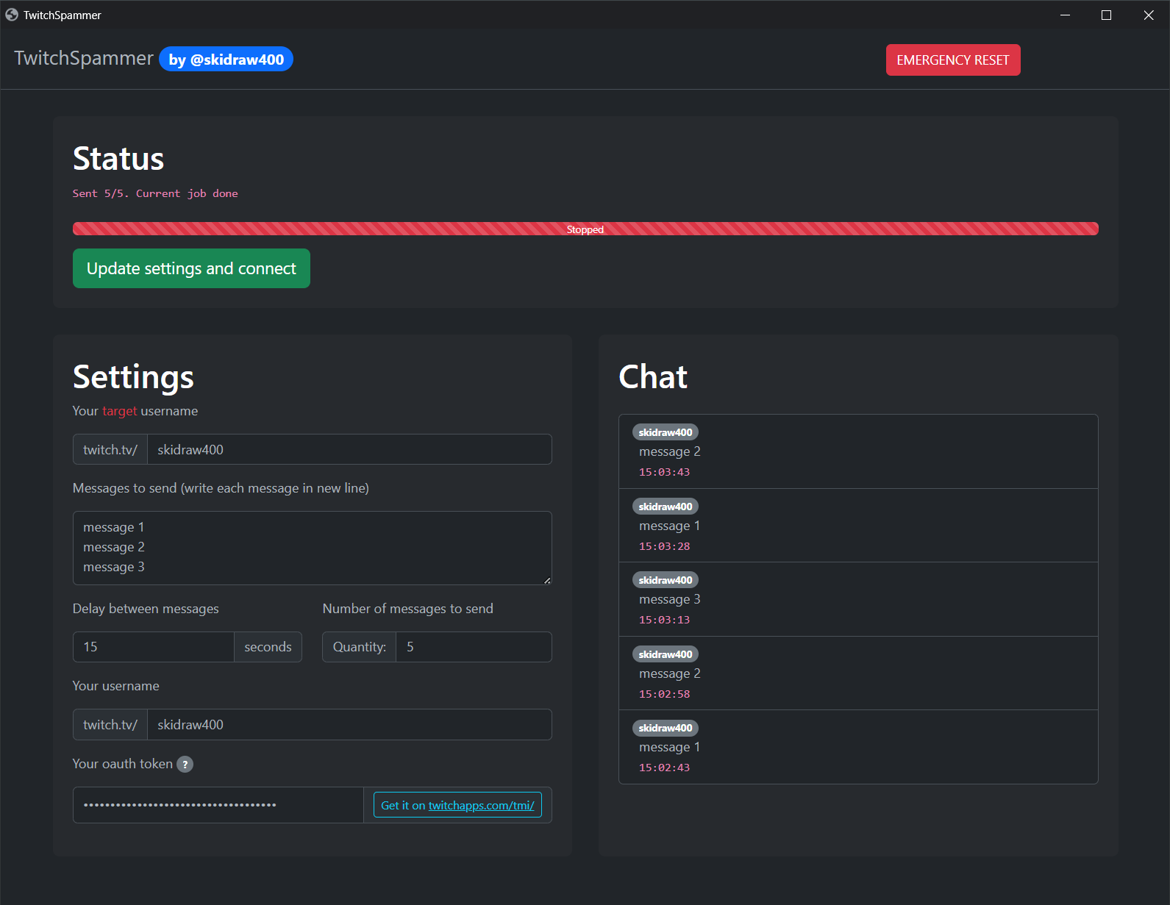Click the timestamp 15:02:43 in chat
This screenshot has width=1170, height=905.
(x=665, y=768)
